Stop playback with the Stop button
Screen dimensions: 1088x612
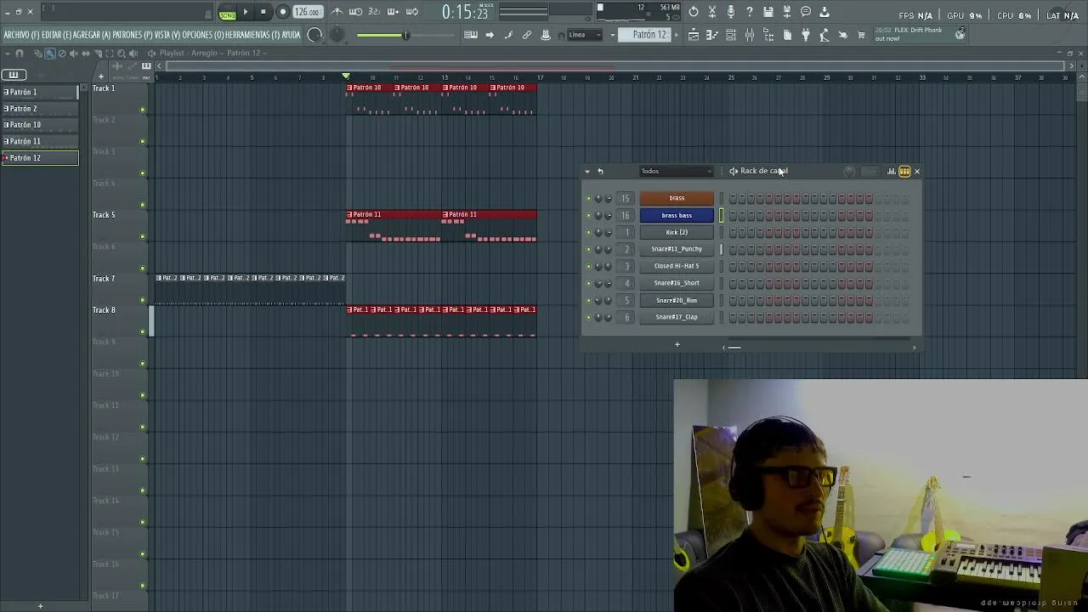tap(263, 12)
